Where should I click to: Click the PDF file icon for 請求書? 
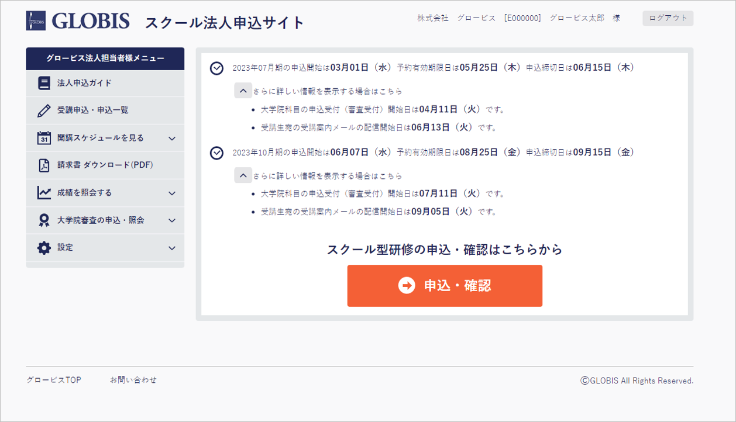44,165
